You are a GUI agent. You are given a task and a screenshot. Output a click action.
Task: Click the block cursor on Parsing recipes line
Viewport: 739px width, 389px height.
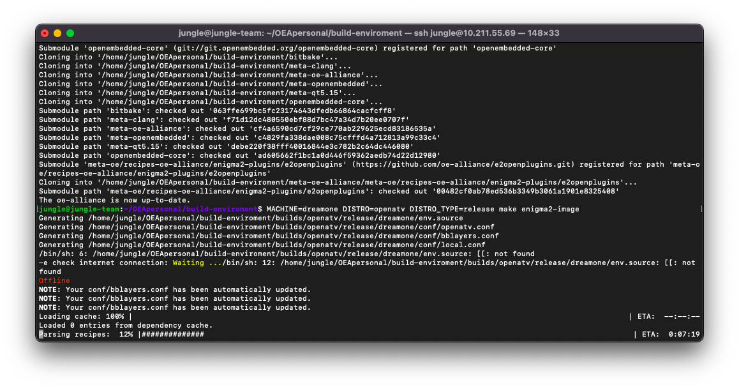click(x=41, y=334)
